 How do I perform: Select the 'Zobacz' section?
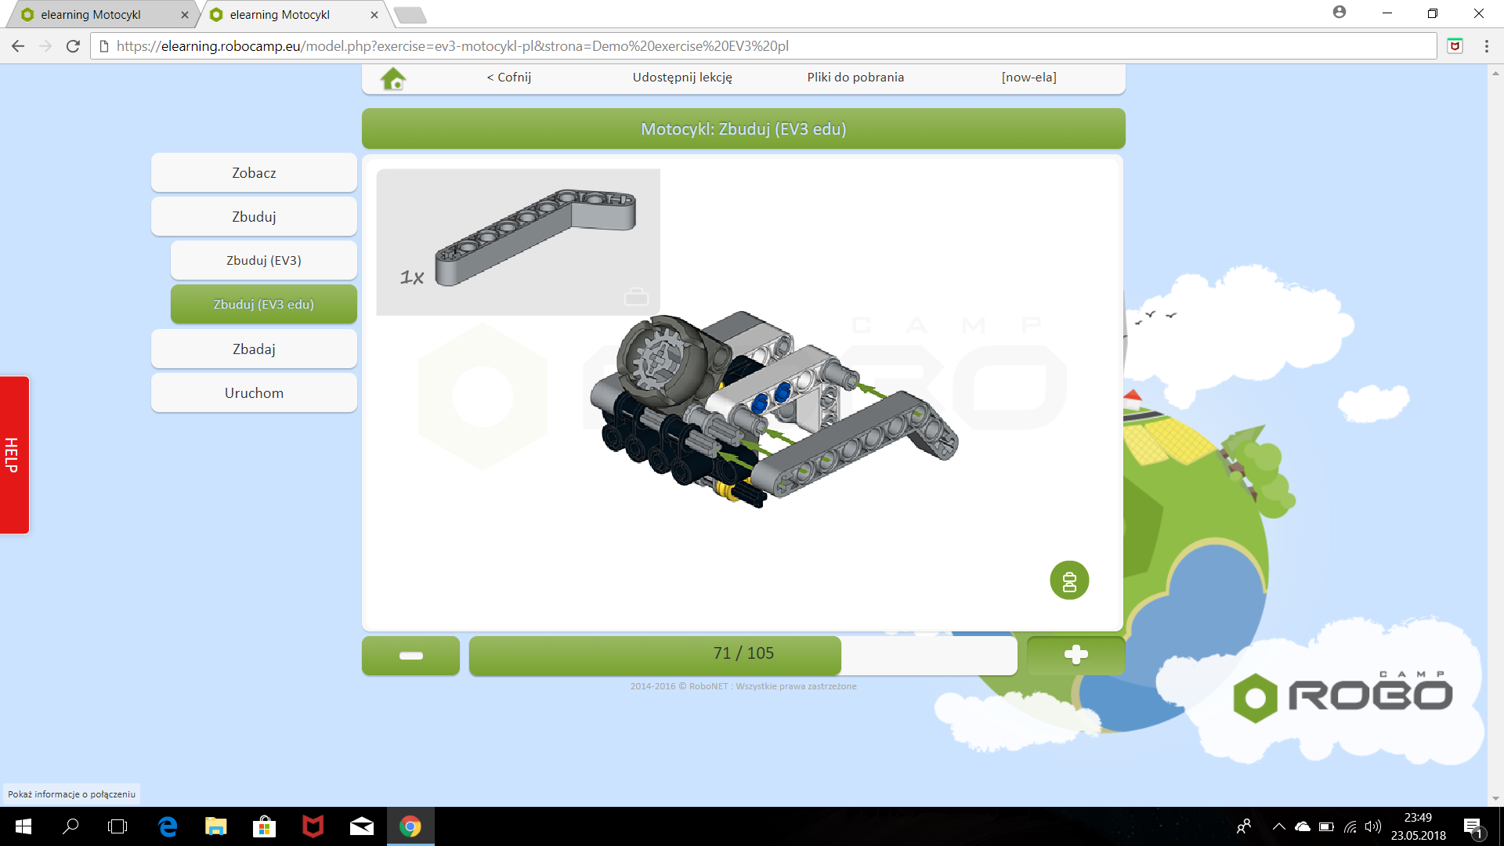(x=254, y=172)
